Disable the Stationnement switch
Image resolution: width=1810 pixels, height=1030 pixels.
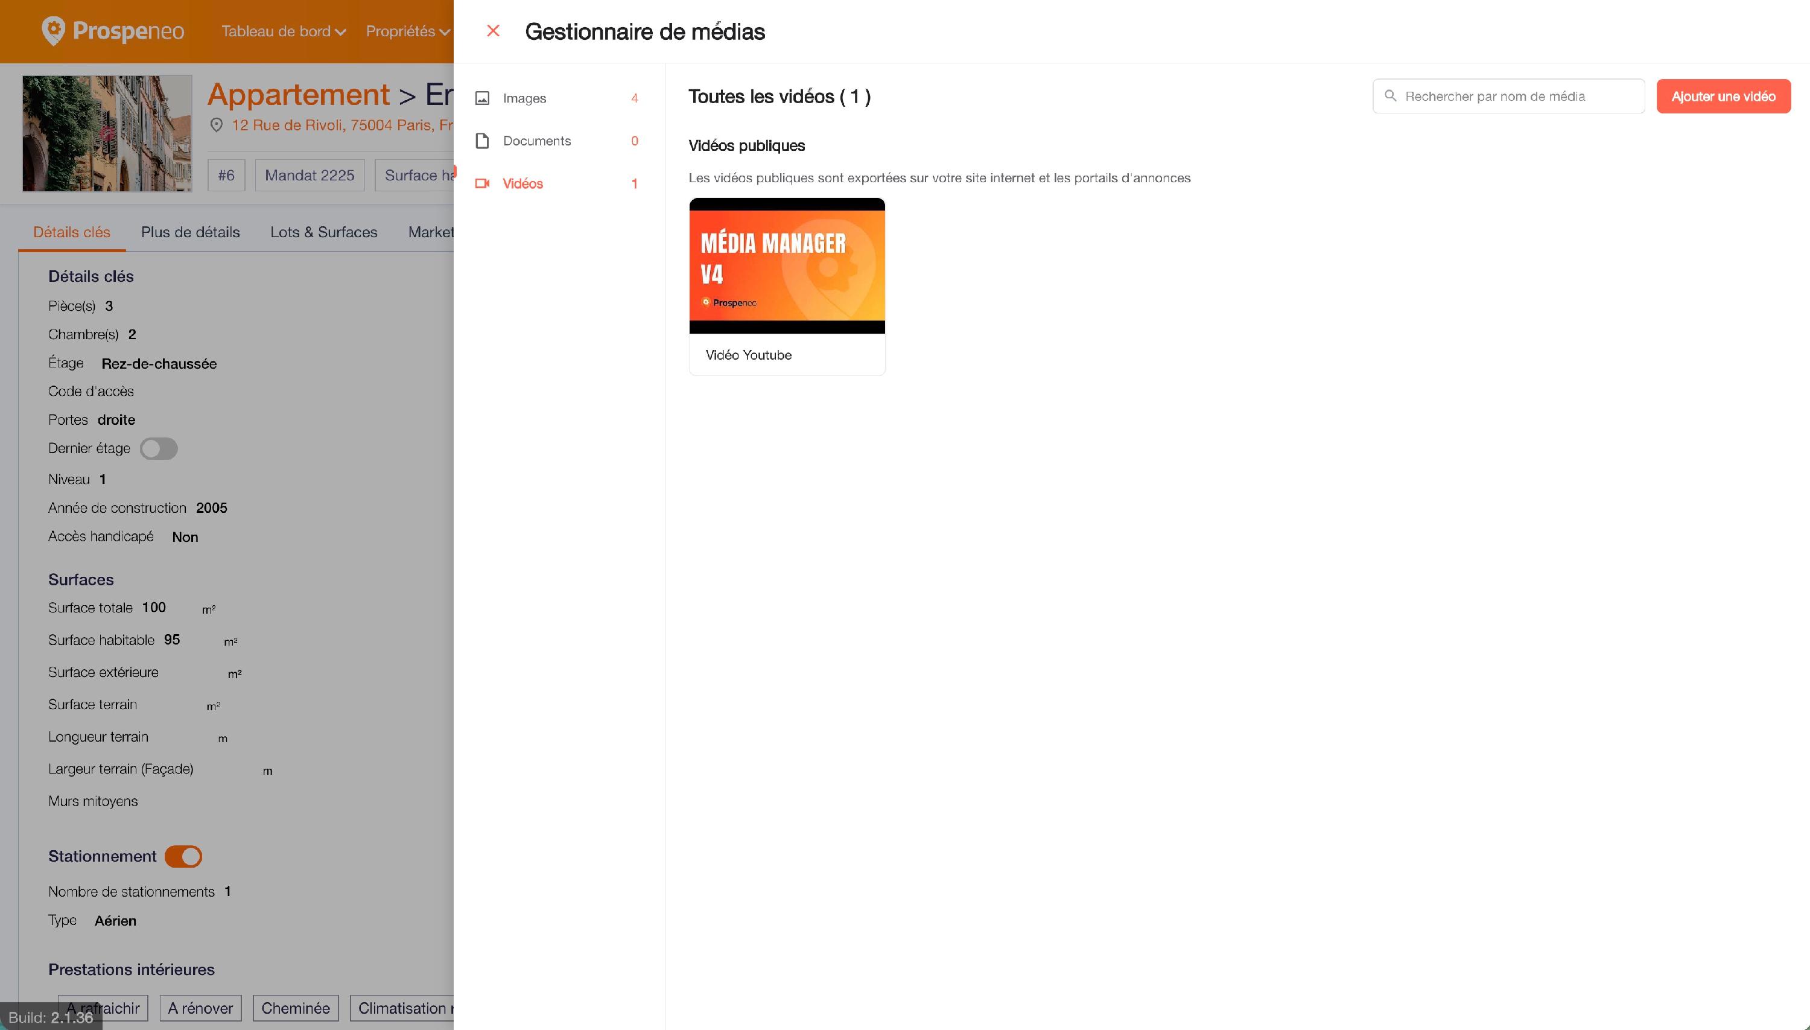point(183,857)
